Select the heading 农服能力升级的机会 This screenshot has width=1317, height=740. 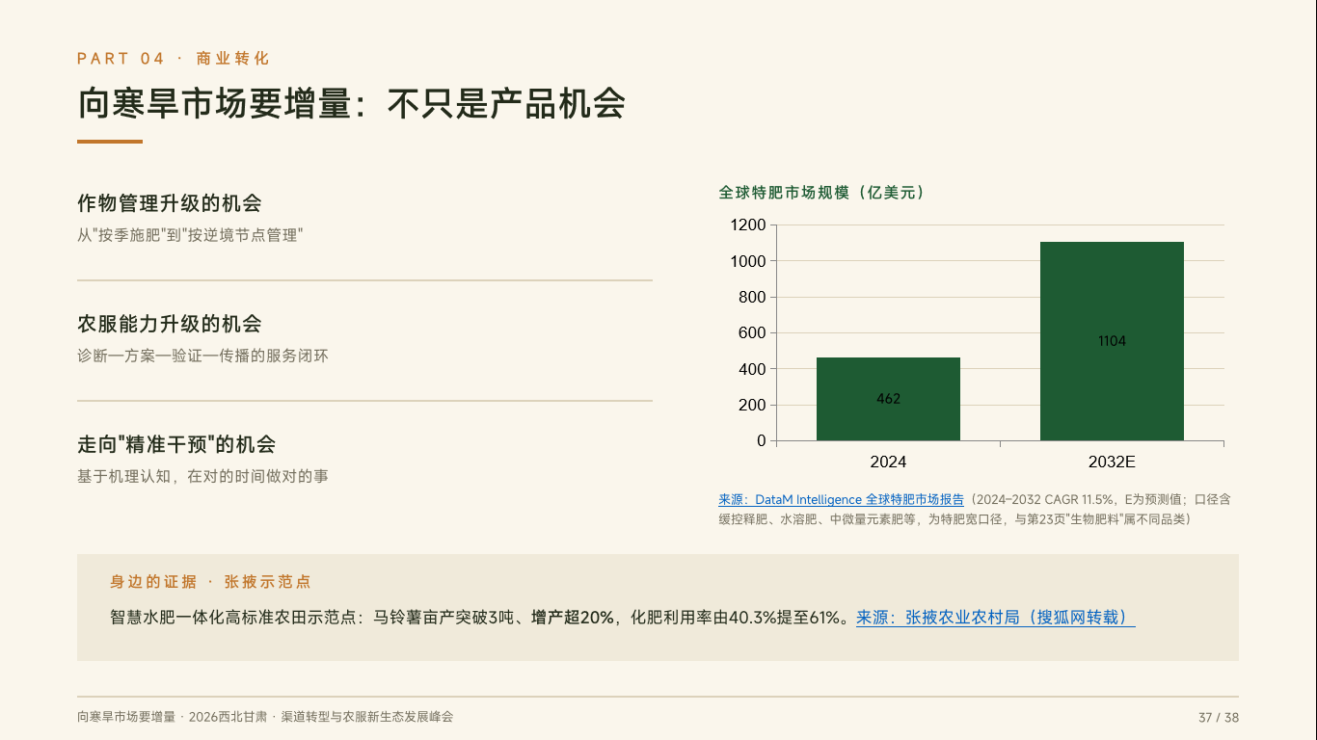pyautogui.click(x=170, y=324)
